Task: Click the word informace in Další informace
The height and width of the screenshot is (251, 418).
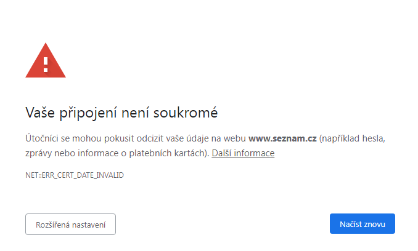Action: tap(255, 153)
